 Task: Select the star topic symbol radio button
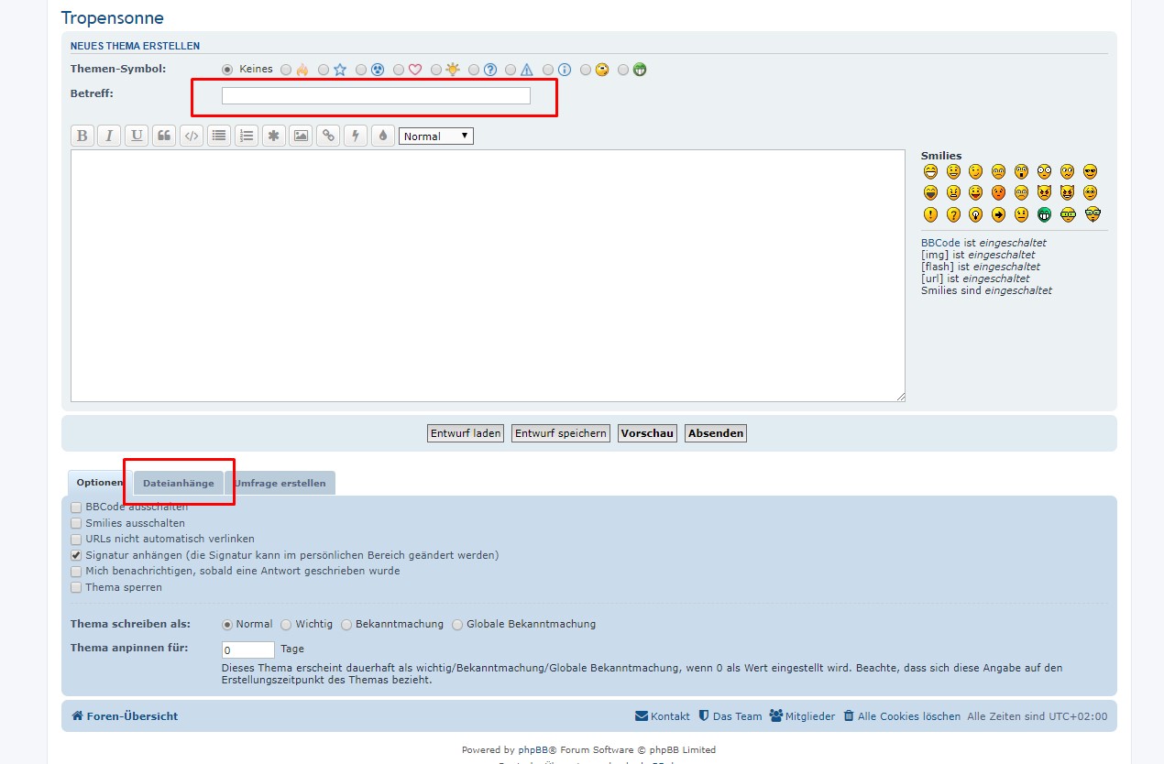(324, 70)
